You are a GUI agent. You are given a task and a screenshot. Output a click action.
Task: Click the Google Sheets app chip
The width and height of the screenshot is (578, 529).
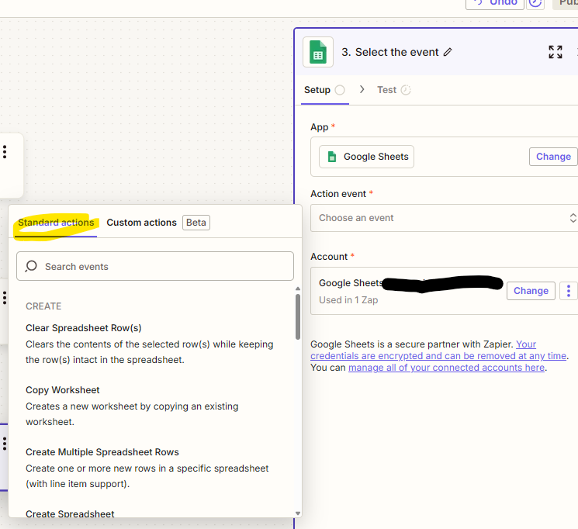(x=366, y=157)
